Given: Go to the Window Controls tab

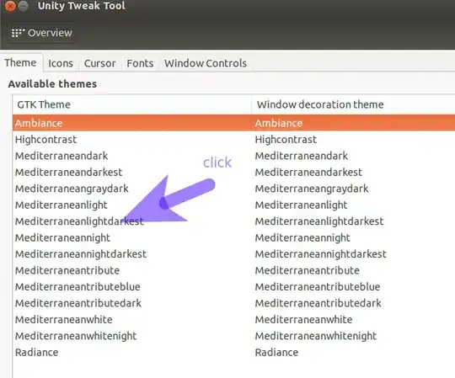Looking at the screenshot, I should pyautogui.click(x=206, y=63).
